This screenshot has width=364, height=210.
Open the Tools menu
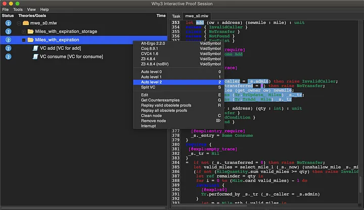click(x=18, y=10)
